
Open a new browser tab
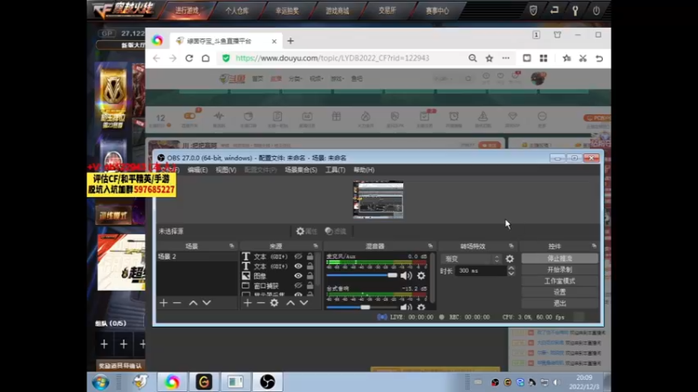coord(291,41)
